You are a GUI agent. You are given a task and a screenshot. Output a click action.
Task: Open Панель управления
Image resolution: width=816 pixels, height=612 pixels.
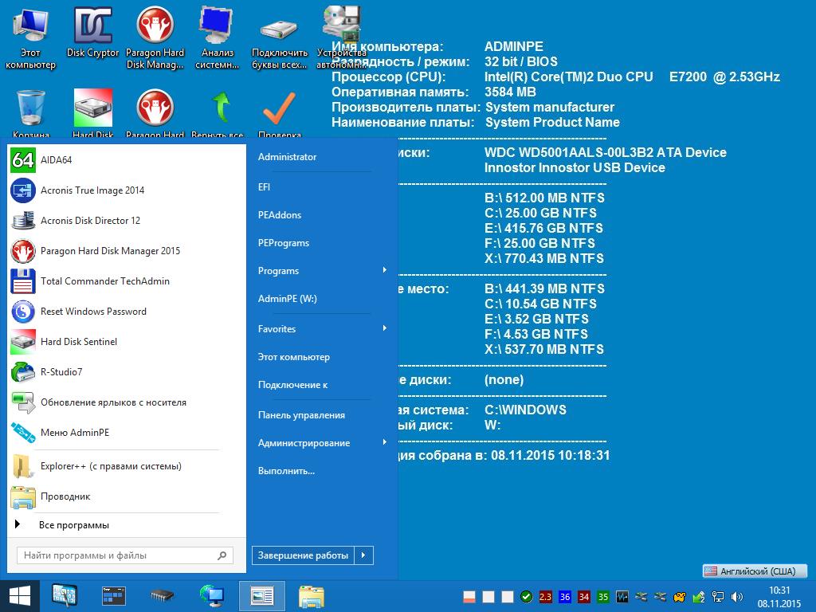point(301,415)
